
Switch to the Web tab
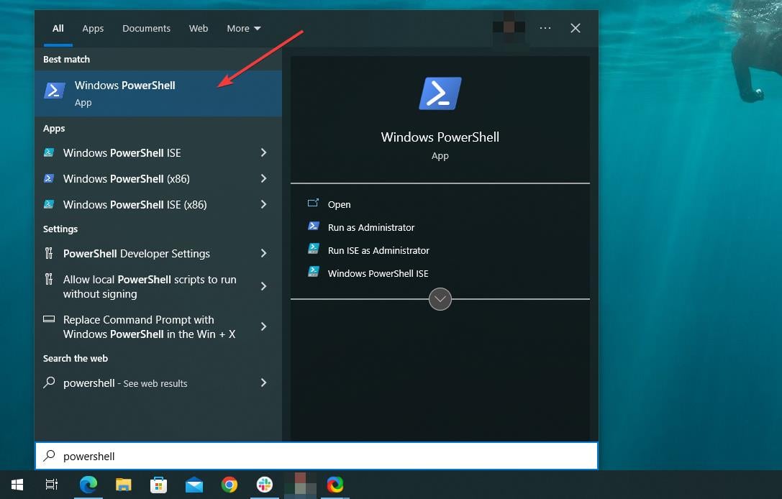click(199, 29)
